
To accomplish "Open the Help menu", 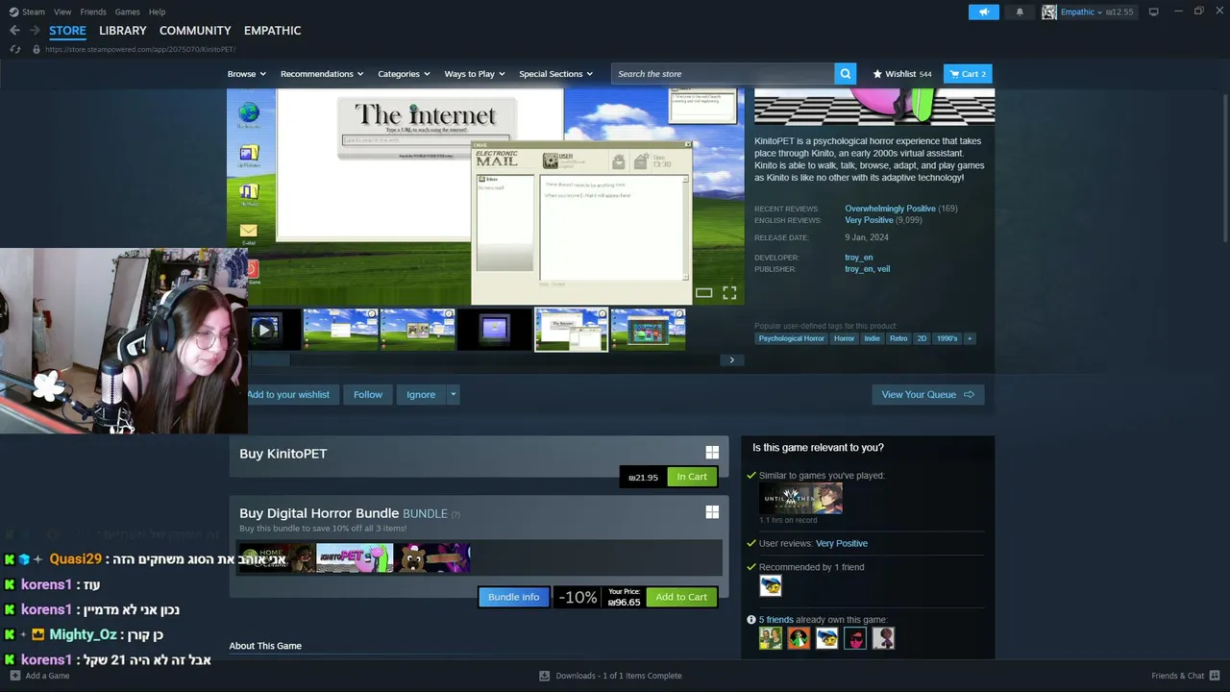I will 157,12.
